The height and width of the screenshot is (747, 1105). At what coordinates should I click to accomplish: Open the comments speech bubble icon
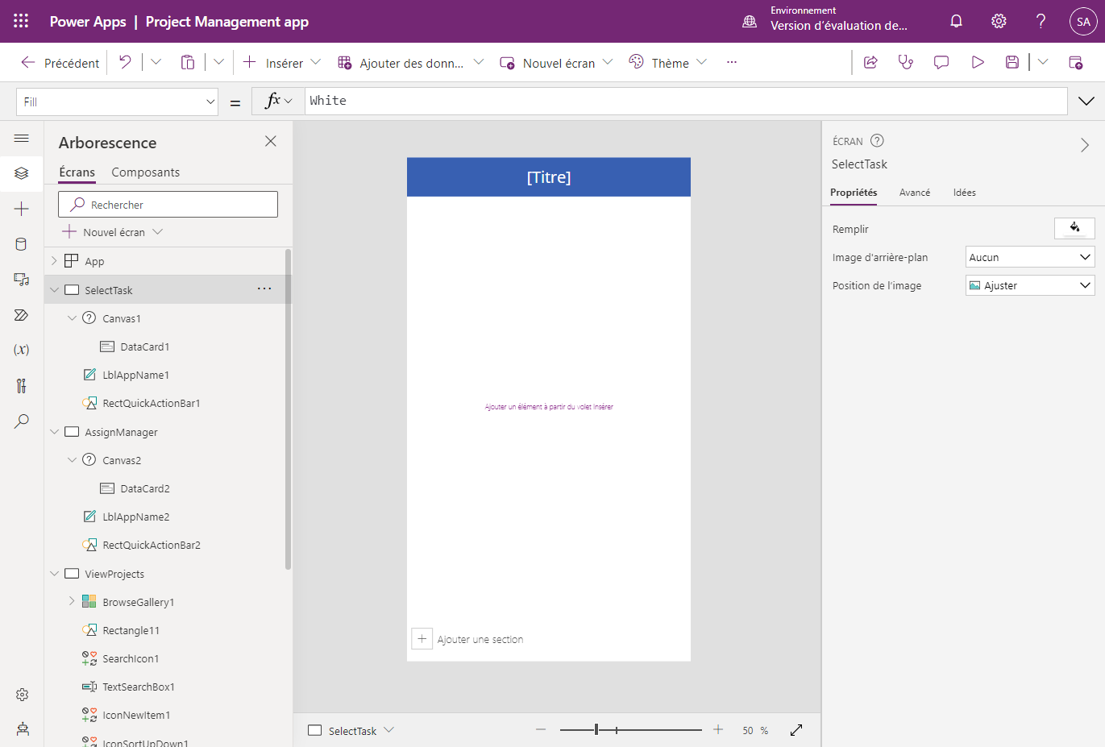941,62
